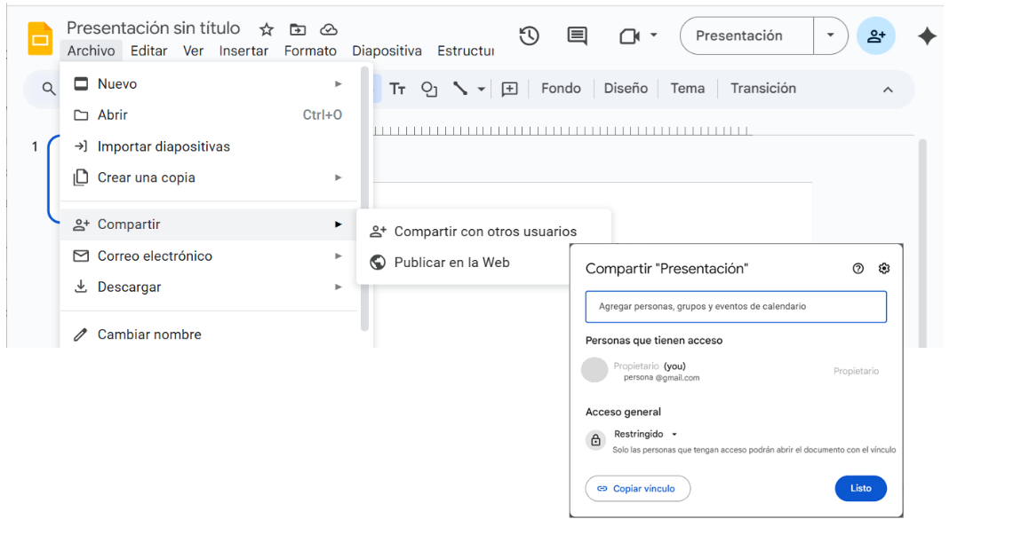This screenshot has width=1021, height=535.
Task: Click the Copiar vínculo button
Action: tap(637, 488)
